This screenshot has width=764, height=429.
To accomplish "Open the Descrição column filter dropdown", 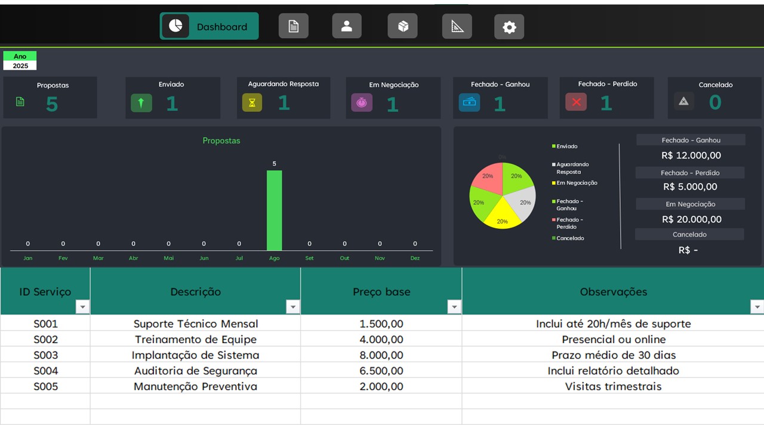I will [292, 307].
